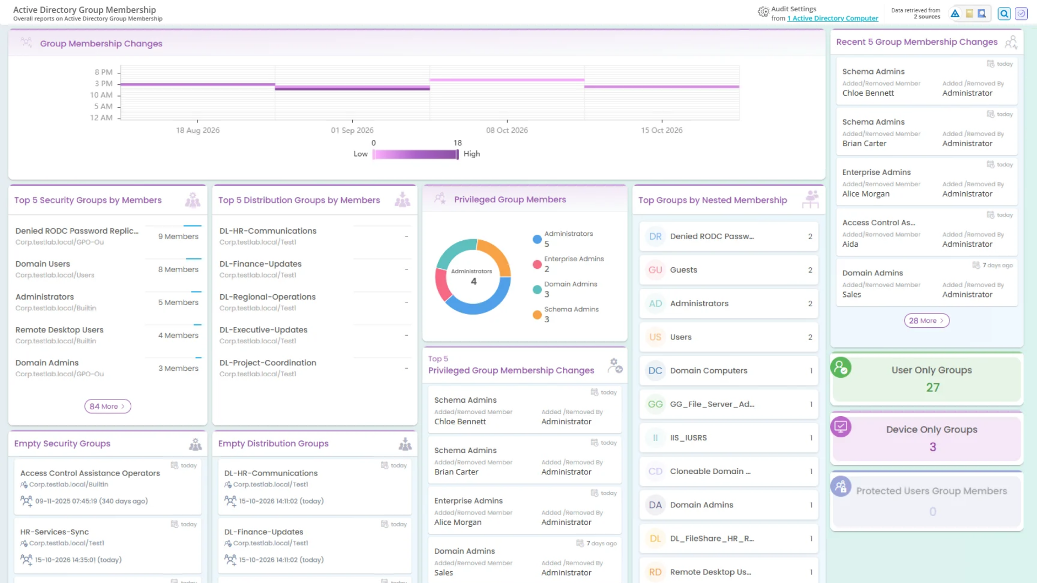This screenshot has width=1037, height=583.
Task: Toggle Domain Admins legend entry in chart
Action: pyautogui.click(x=564, y=289)
